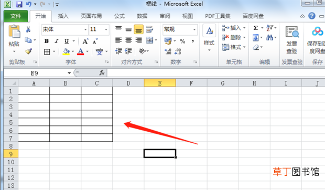This screenshot has width=325, height=190.
Task: Apply red font color
Action: coord(80,51)
